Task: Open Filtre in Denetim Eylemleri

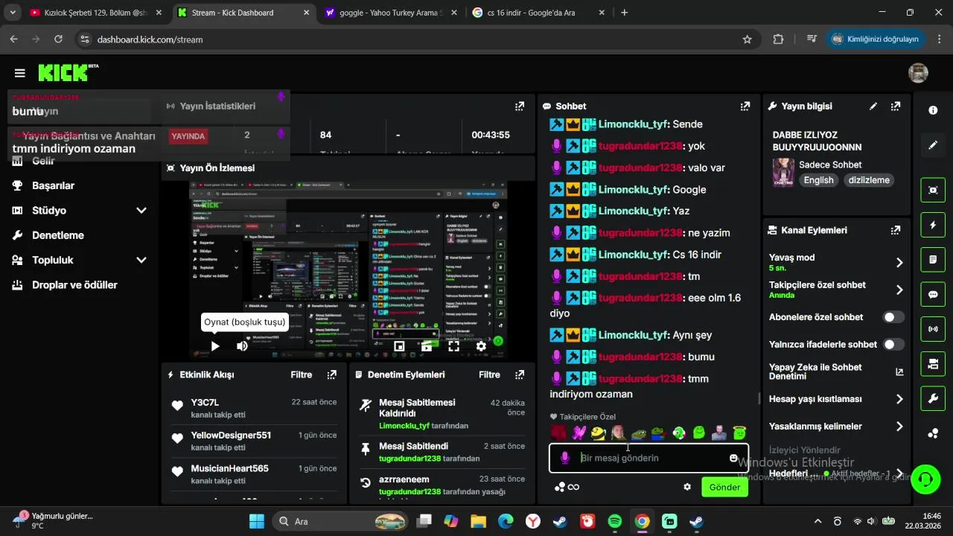Action: tap(489, 374)
